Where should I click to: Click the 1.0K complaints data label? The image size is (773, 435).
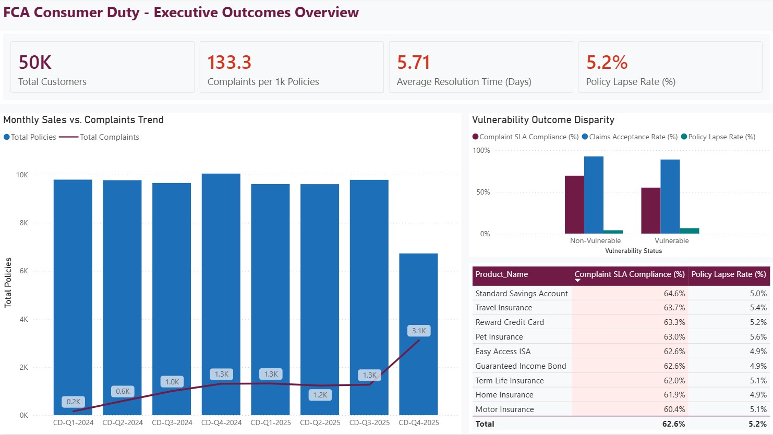[x=172, y=382]
